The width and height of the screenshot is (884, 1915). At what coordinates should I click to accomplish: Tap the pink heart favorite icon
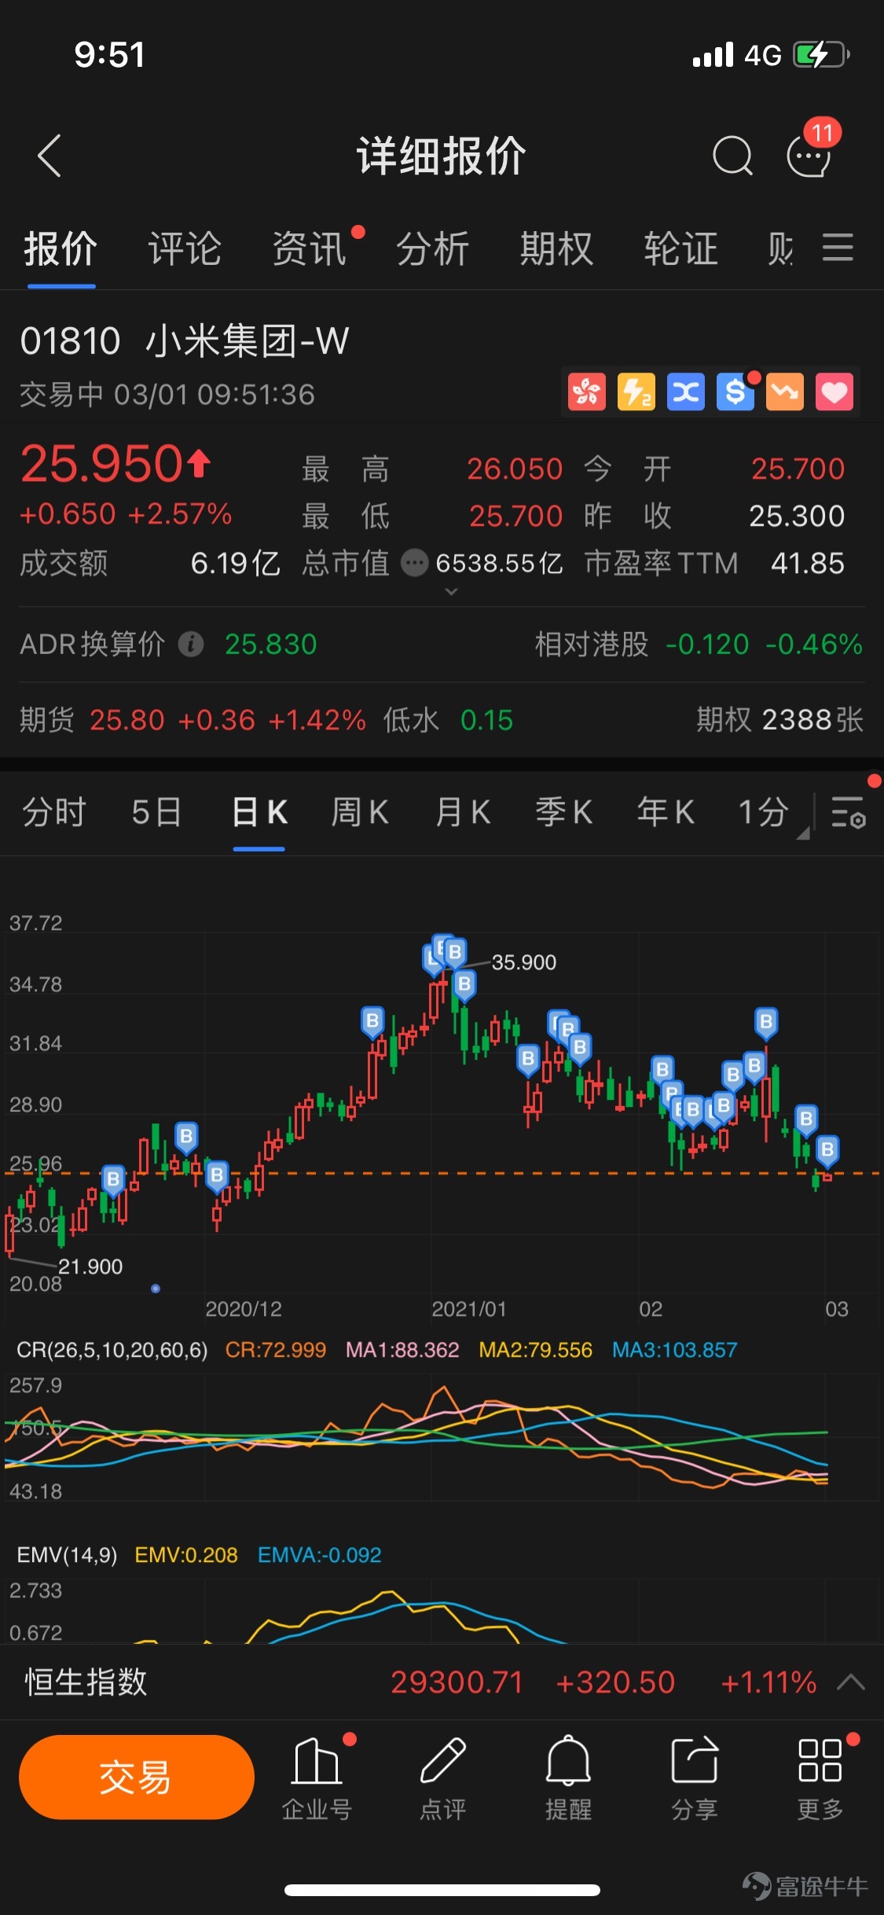(x=834, y=391)
